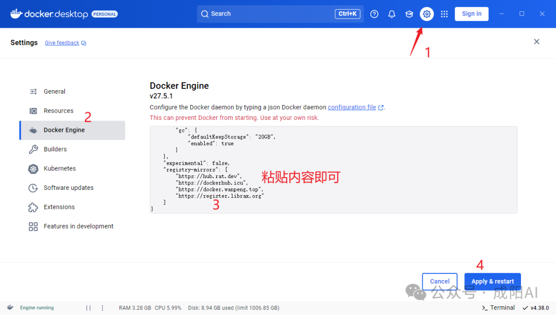The width and height of the screenshot is (556, 315).
Task: Click the "https://docker.wanpeng.top" mirror line
Action: click(x=219, y=189)
